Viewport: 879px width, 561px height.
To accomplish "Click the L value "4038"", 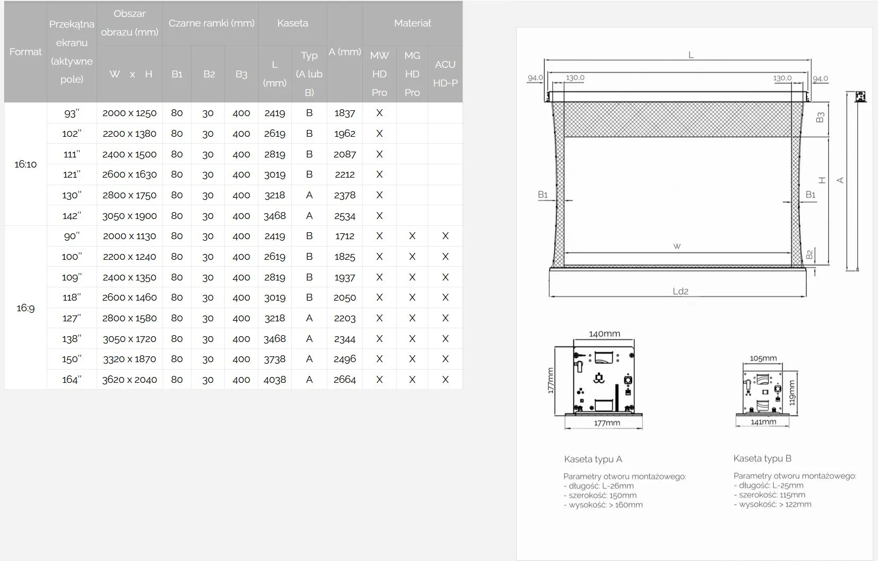I will pyautogui.click(x=275, y=380).
